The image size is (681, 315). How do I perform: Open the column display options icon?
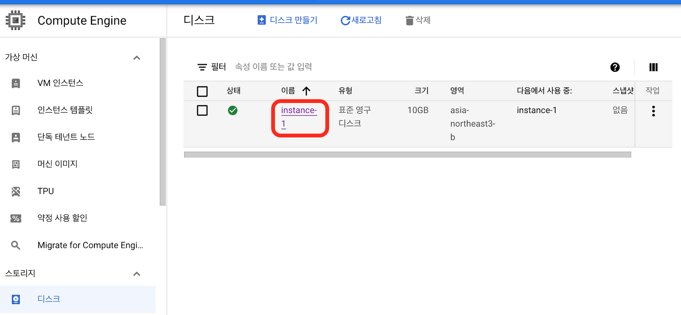coord(653,67)
